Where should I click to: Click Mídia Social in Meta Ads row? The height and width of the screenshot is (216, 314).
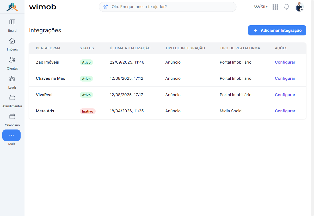[x=231, y=111]
